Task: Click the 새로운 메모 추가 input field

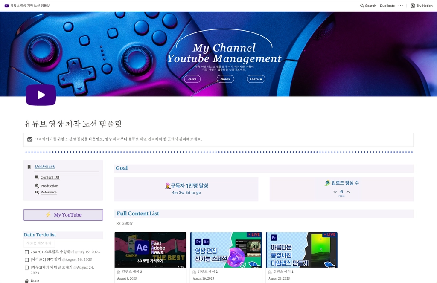Action: [x=39, y=243]
